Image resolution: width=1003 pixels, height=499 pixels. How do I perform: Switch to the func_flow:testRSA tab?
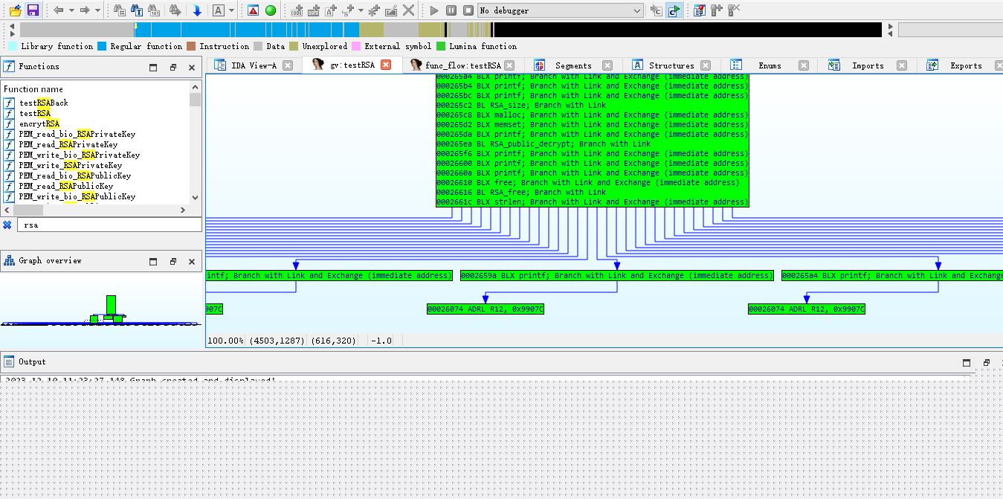pyautogui.click(x=463, y=65)
